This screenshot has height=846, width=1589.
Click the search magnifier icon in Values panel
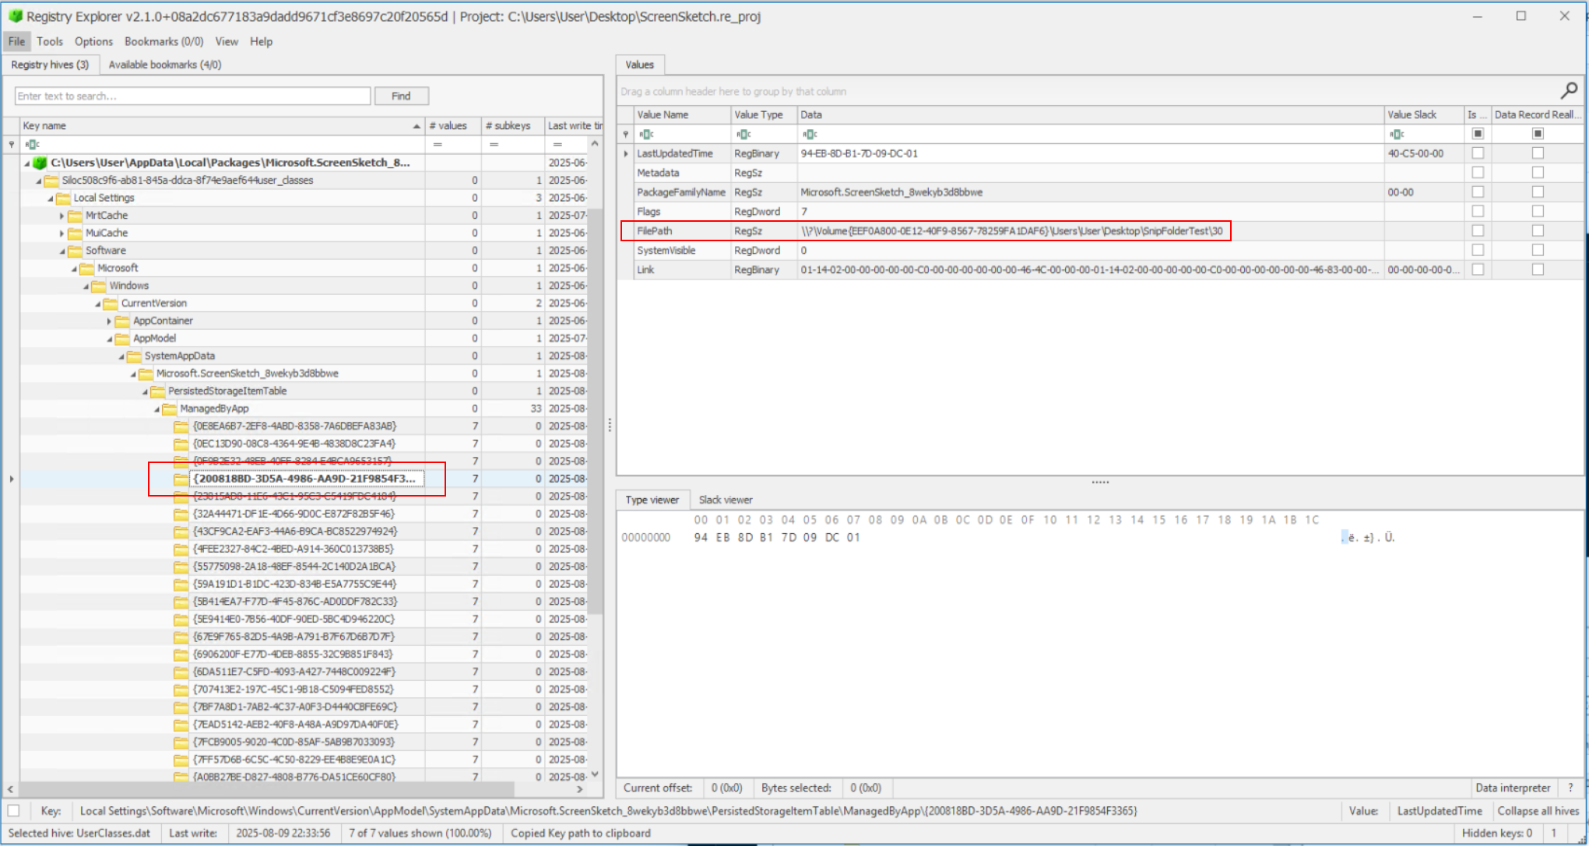pos(1569,91)
